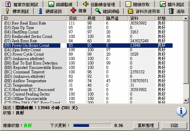Image resolution: width=190 pixels, height=131 pixels.
Task: Select the Spin Retry Count row
Action: coord(88,50)
